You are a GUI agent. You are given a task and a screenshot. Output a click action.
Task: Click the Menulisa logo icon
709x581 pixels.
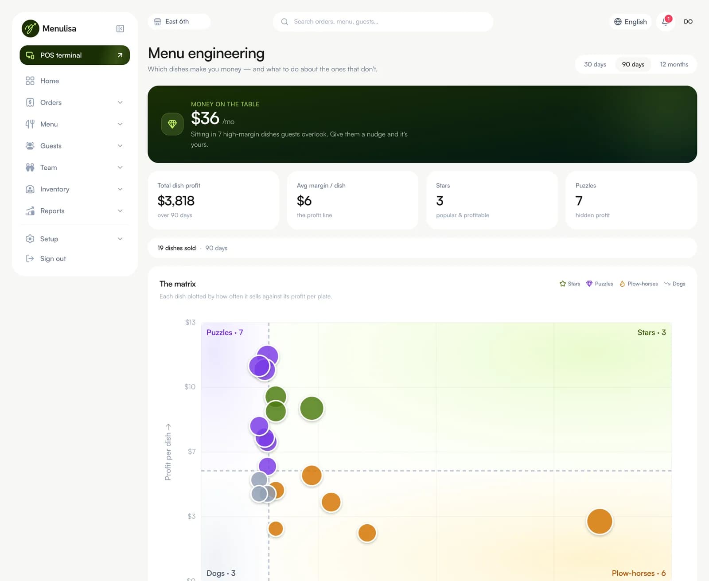click(30, 28)
